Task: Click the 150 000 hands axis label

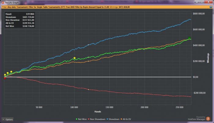Action: pyautogui.click(x=109, y=107)
